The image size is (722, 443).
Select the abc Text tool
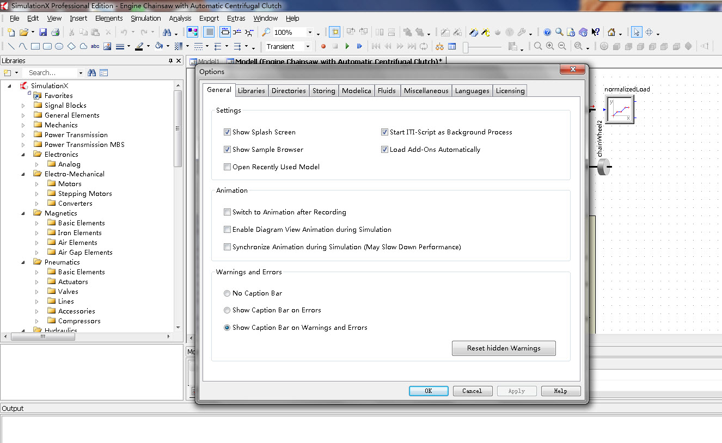point(95,46)
